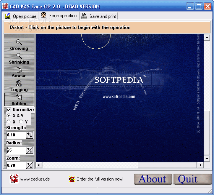214x195 pixels.
Task: Click the vertical scrollbar down arrow
Action: coord(207,159)
